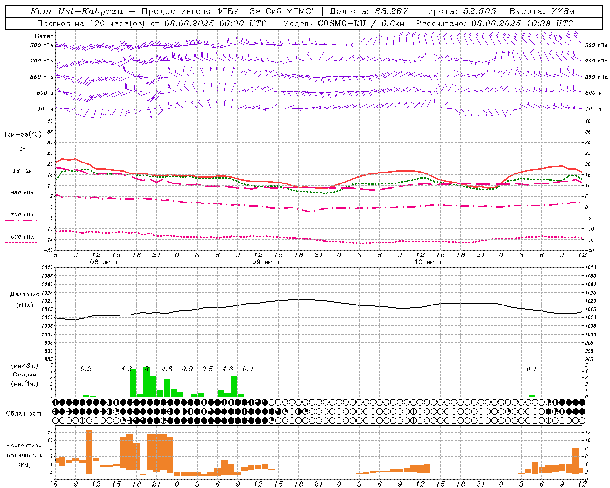Select the (мм/3ч.) precipitation unit label
The height and width of the screenshot is (488, 610).
(24, 366)
